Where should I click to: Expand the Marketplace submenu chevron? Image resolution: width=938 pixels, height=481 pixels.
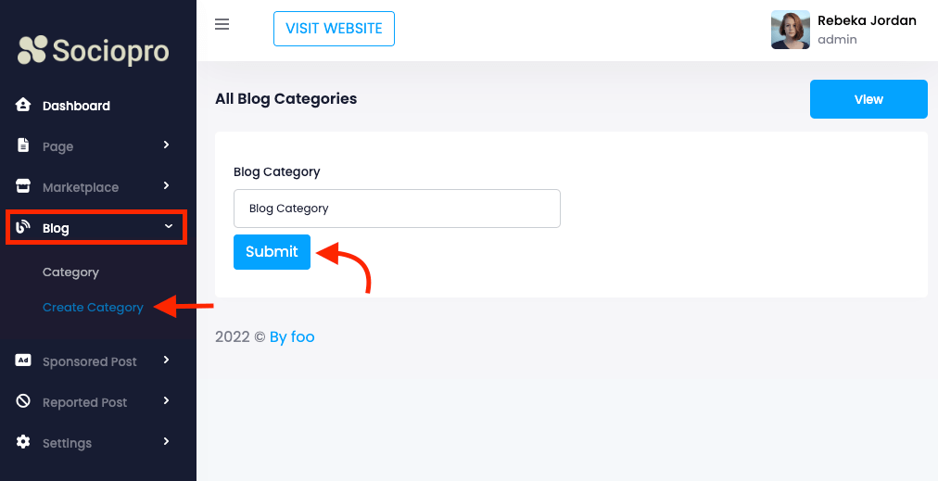coord(166,185)
